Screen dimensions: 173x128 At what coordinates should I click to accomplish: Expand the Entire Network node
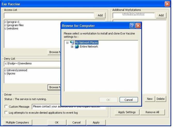(72, 47)
